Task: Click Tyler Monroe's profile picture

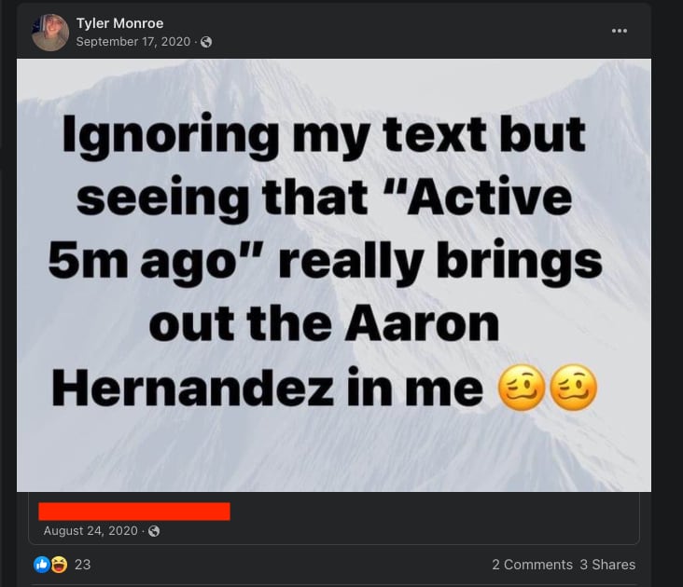Action: (x=50, y=33)
